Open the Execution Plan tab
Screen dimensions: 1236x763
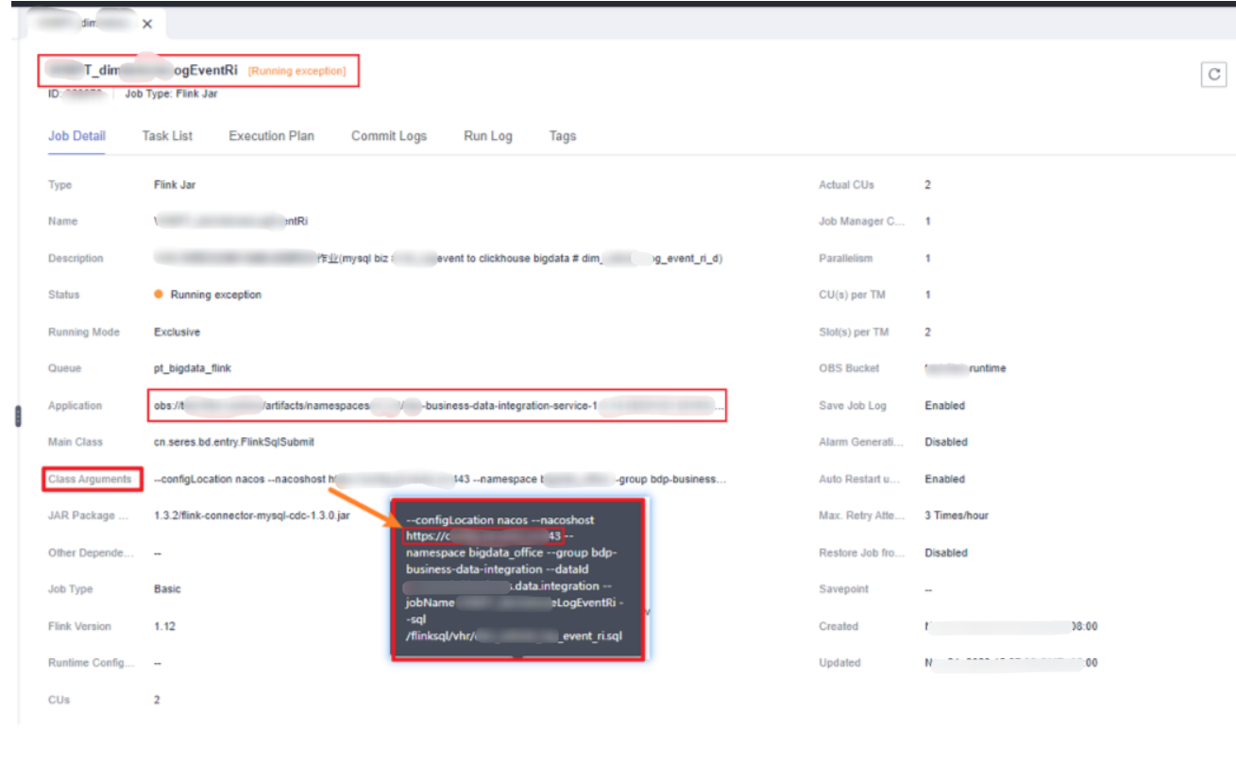point(271,136)
